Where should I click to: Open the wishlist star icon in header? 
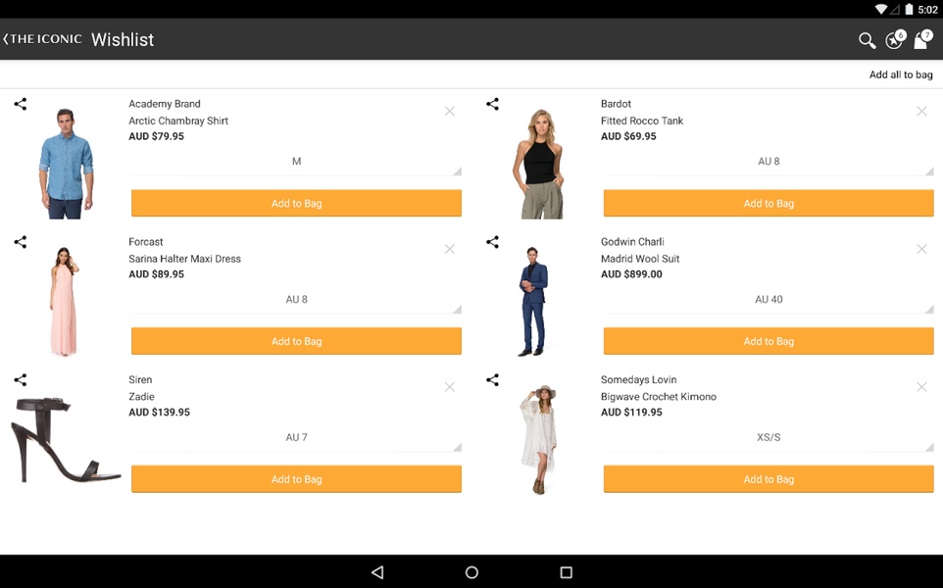click(x=895, y=39)
